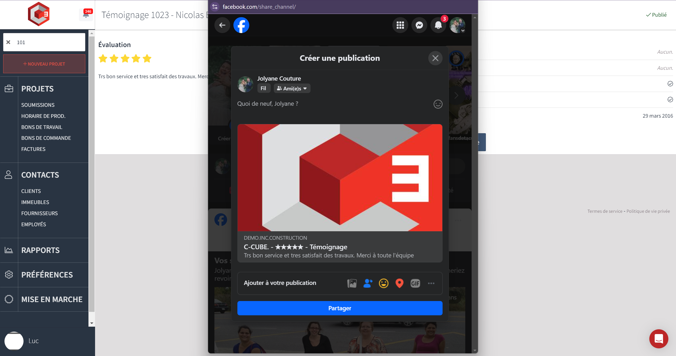This screenshot has height=356, width=676.
Task: Click the Facebook logo in the popup
Action: [x=241, y=25]
